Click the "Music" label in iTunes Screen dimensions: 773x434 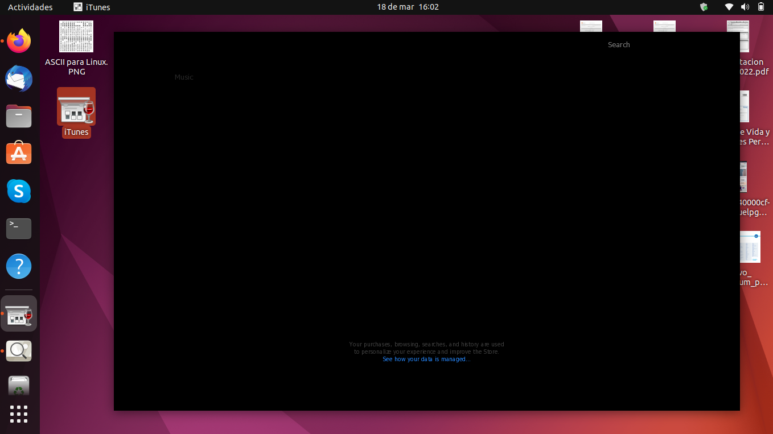click(x=184, y=77)
